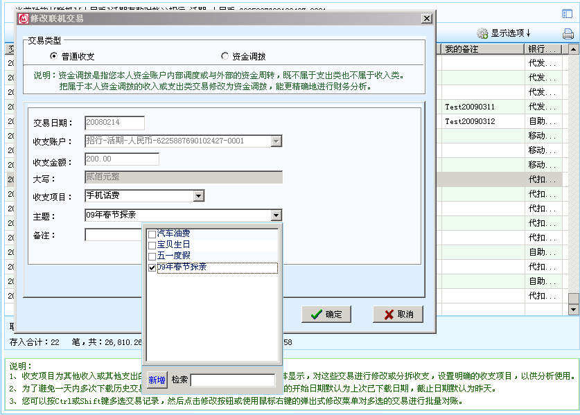The width and height of the screenshot is (580, 415).
Task: Tick the 五一度假 checkbox
Action: click(152, 256)
